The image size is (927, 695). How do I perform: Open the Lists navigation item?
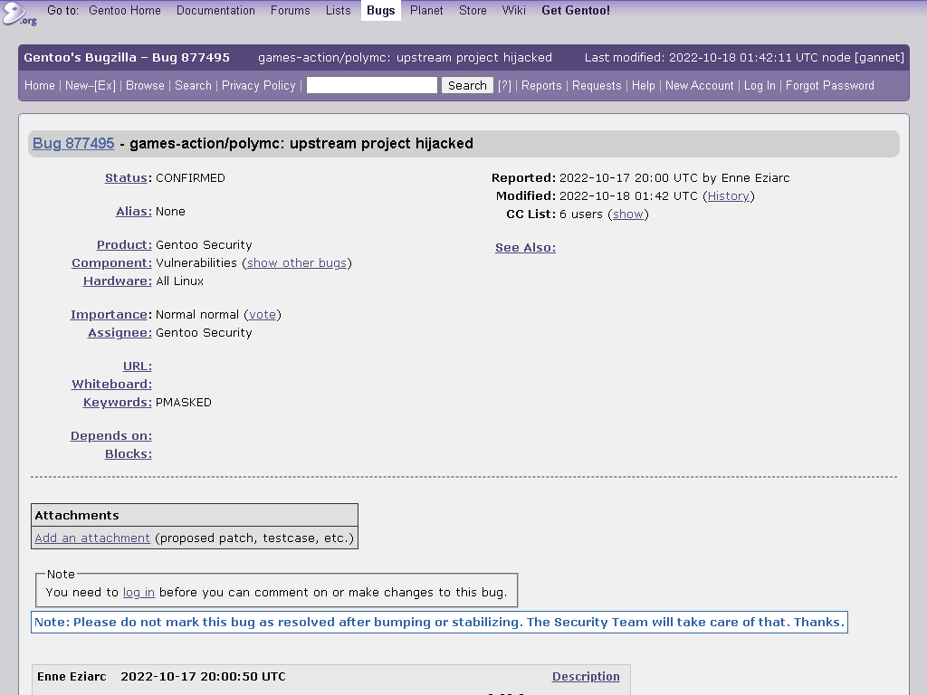(339, 10)
